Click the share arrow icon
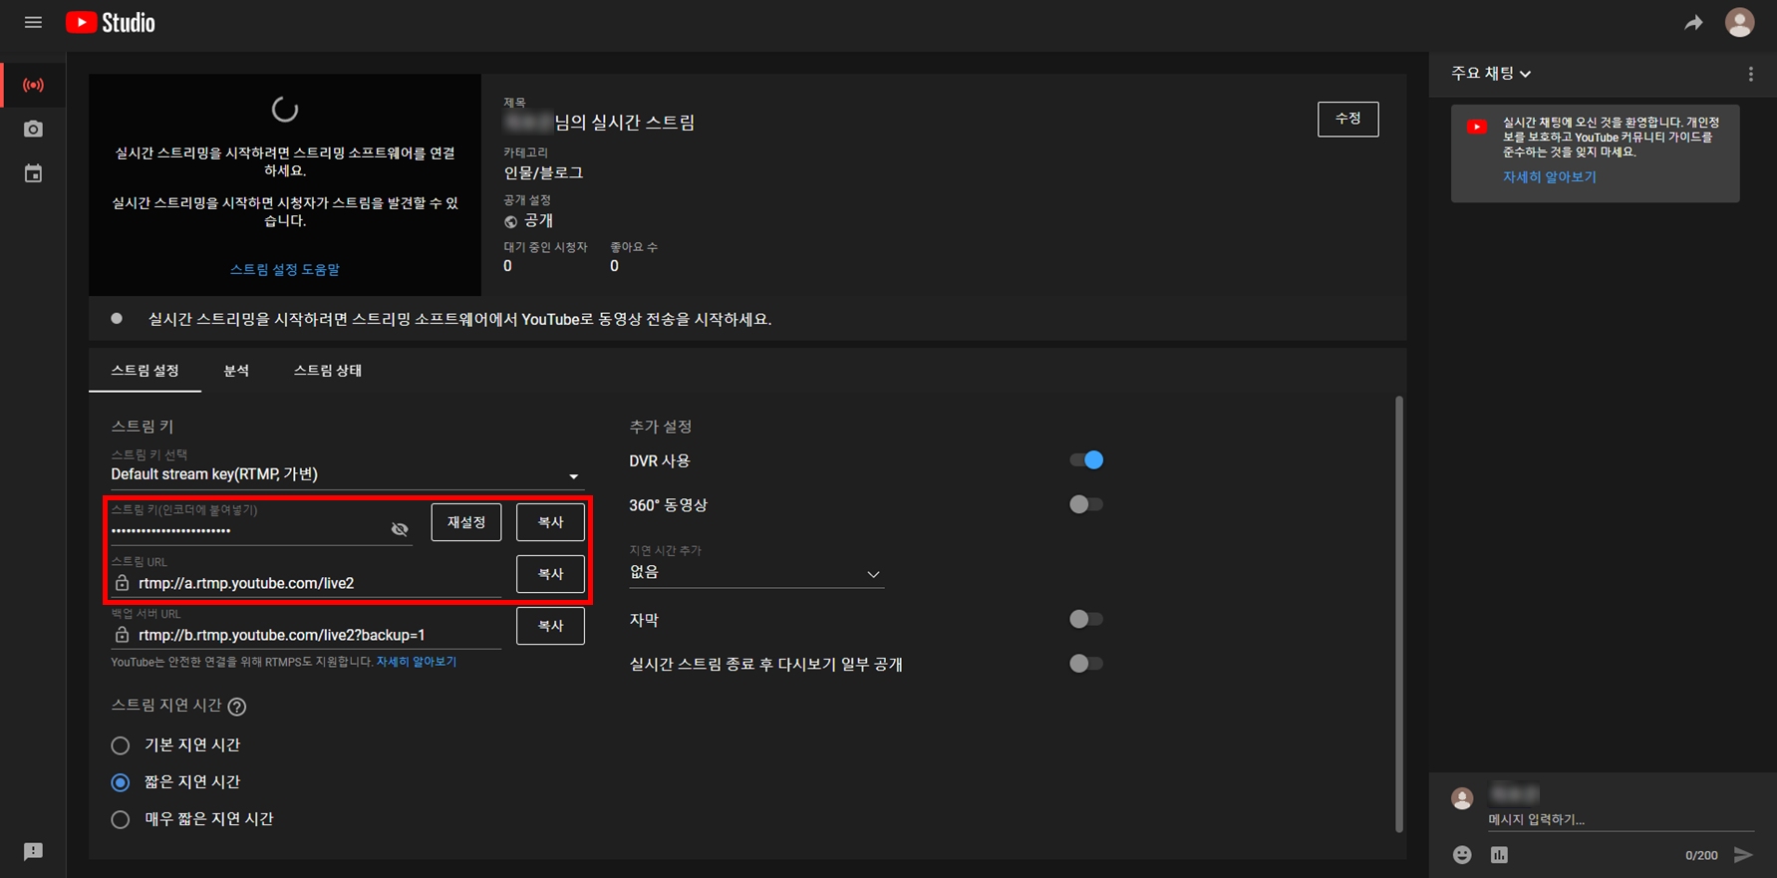The image size is (1777, 878). [x=1693, y=22]
